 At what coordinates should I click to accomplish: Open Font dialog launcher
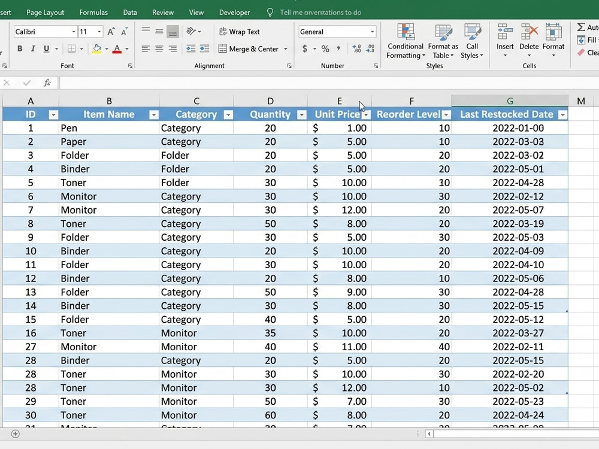point(130,66)
